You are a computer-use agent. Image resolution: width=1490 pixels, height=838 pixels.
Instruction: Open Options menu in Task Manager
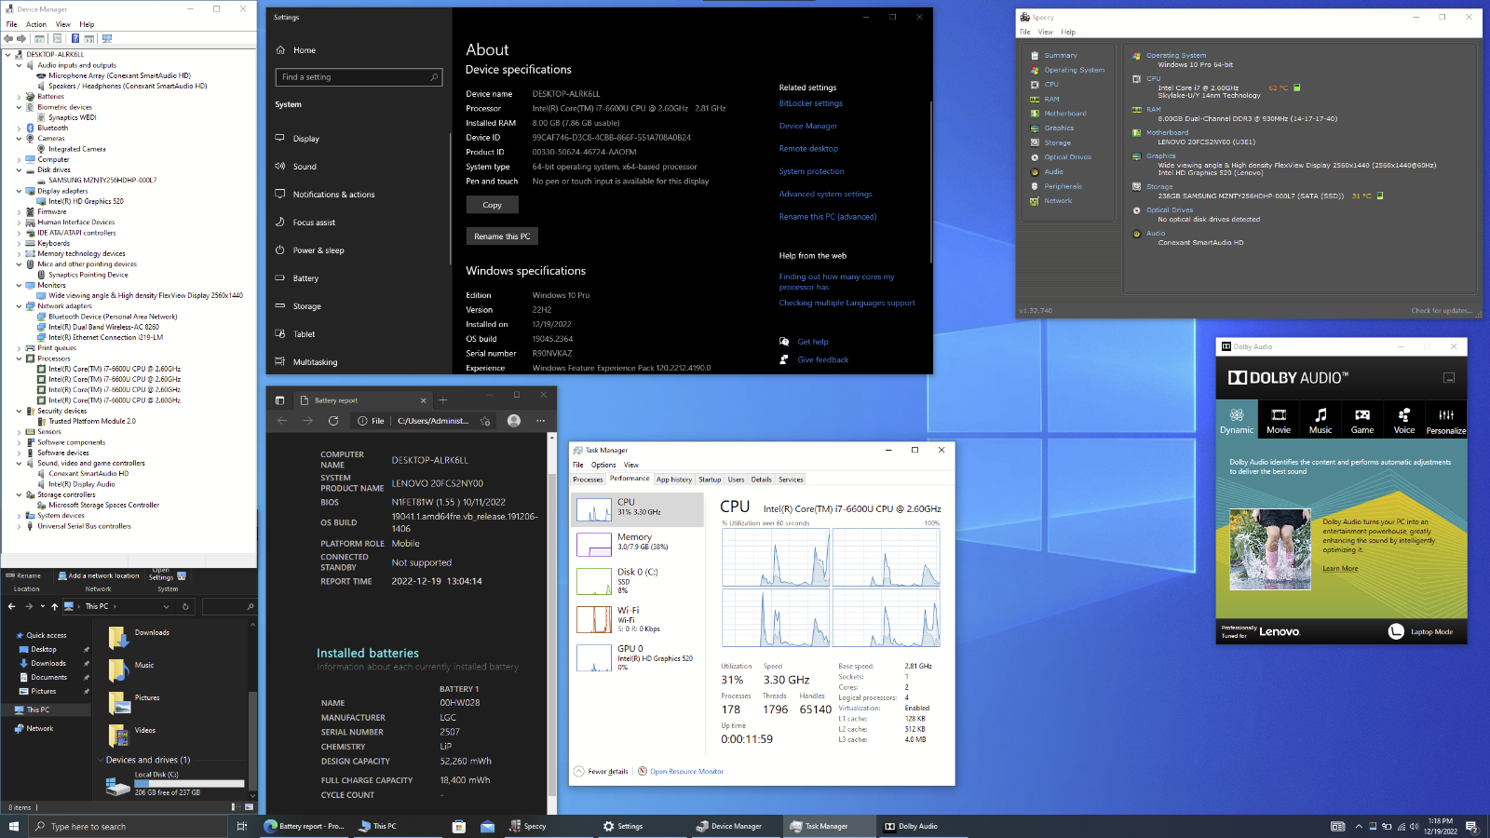[603, 465]
